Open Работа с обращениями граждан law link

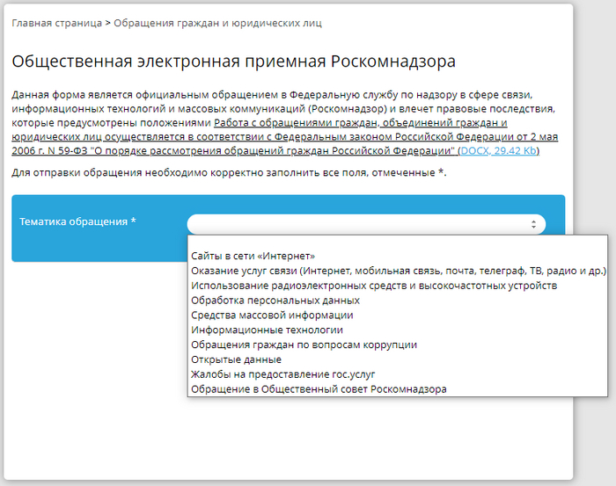pos(285,137)
